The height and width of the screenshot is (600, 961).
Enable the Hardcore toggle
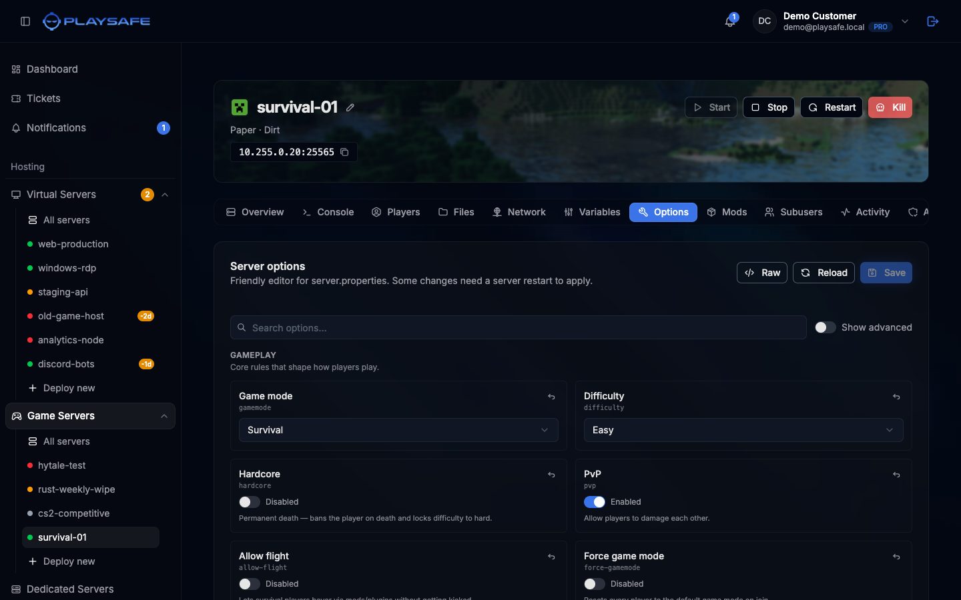(x=250, y=502)
